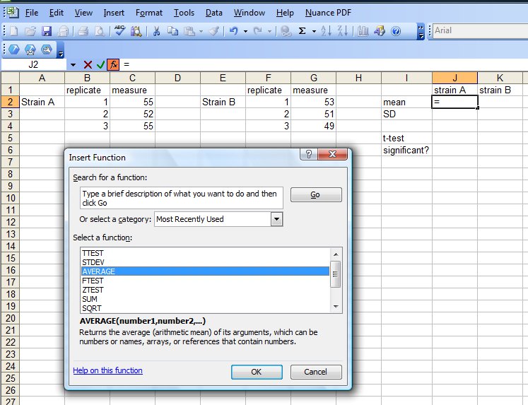The width and height of the screenshot is (528, 405).
Task: Select FTEST in the function list
Action: tap(205, 281)
